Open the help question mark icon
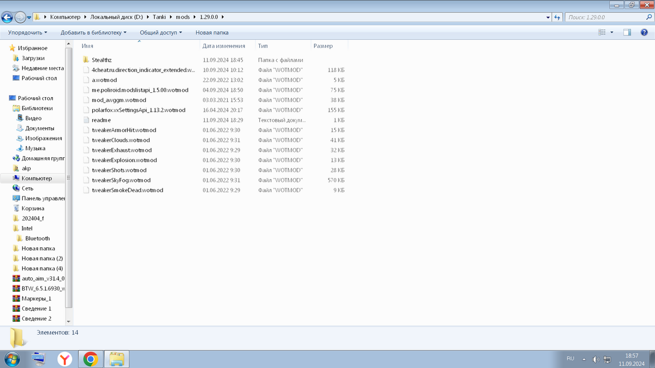Viewport: 655px width, 368px height. point(643,33)
